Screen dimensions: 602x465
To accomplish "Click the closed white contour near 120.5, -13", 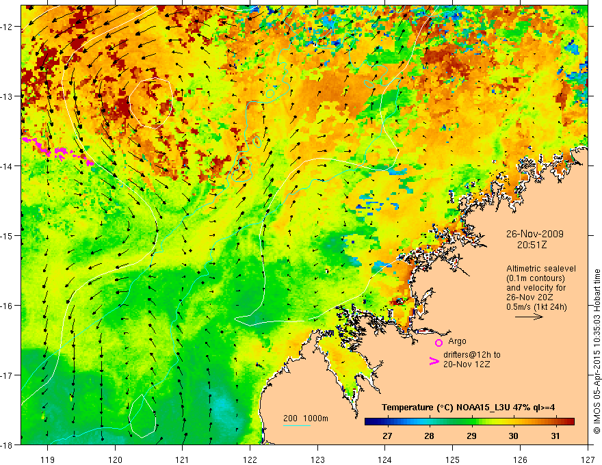I will tap(150, 103).
